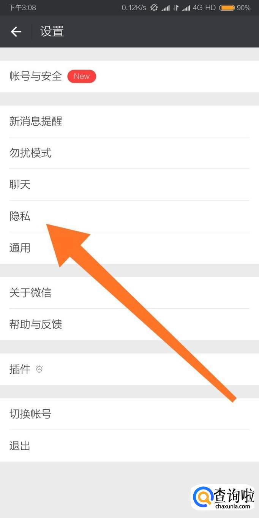Open 插件 entry
This screenshot has height=518, width=259.
[129, 369]
